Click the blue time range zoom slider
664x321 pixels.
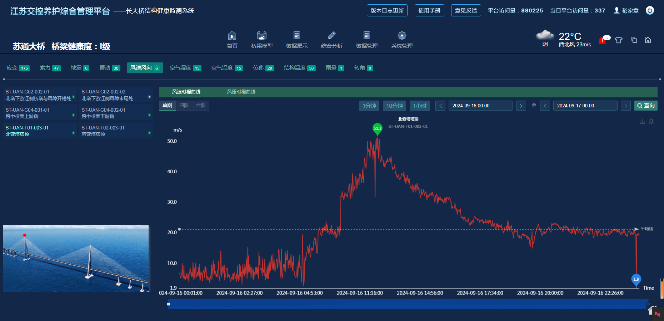(x=407, y=304)
